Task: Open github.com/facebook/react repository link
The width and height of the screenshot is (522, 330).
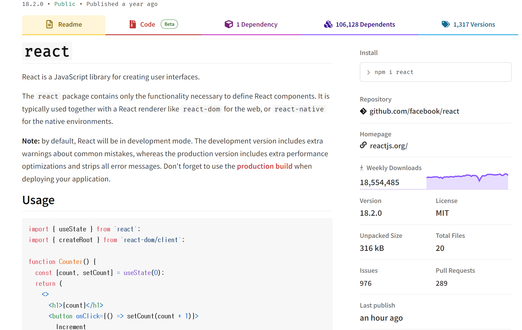Action: pyautogui.click(x=414, y=111)
